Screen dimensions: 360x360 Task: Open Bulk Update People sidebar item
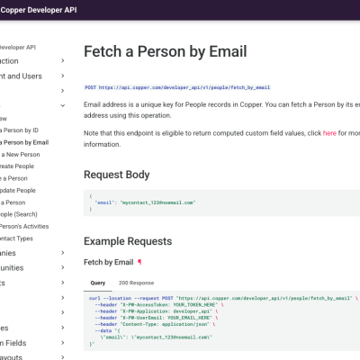click(18, 190)
